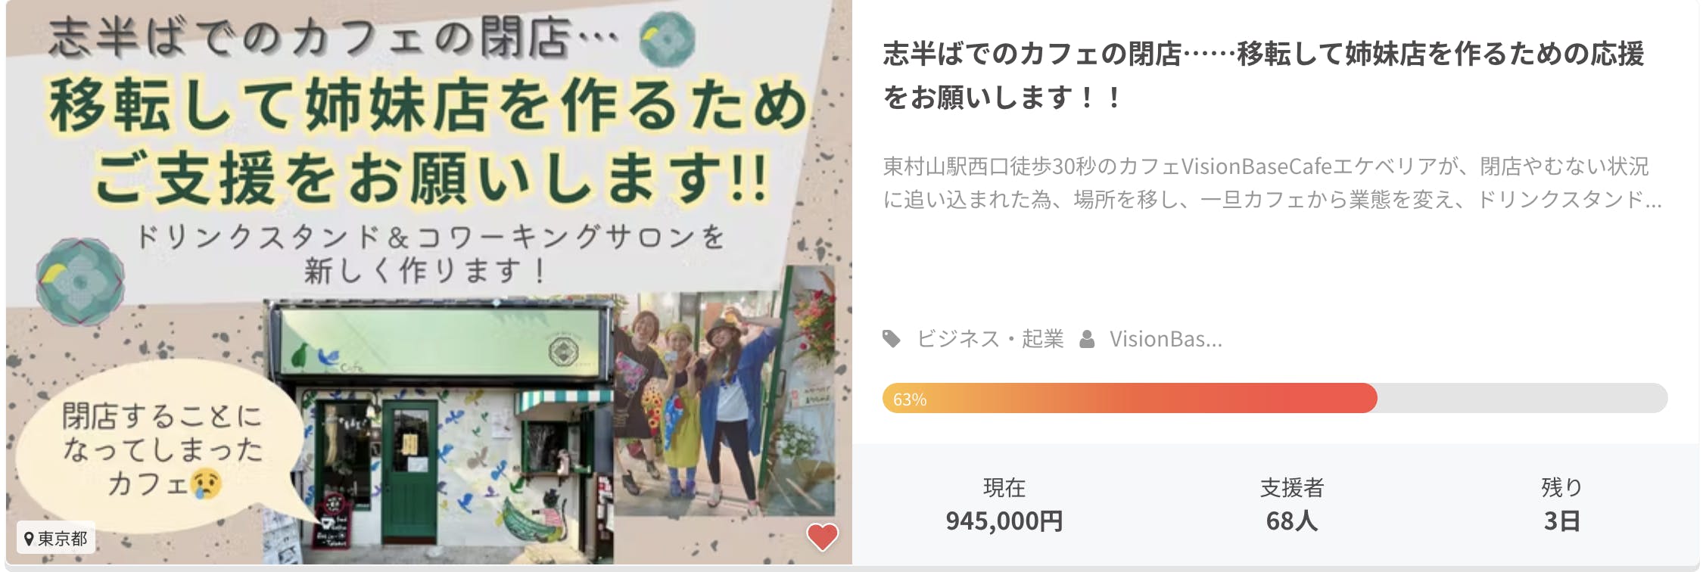Click the 63% funding progress bar
This screenshot has height=572, width=1703.
click(1275, 398)
